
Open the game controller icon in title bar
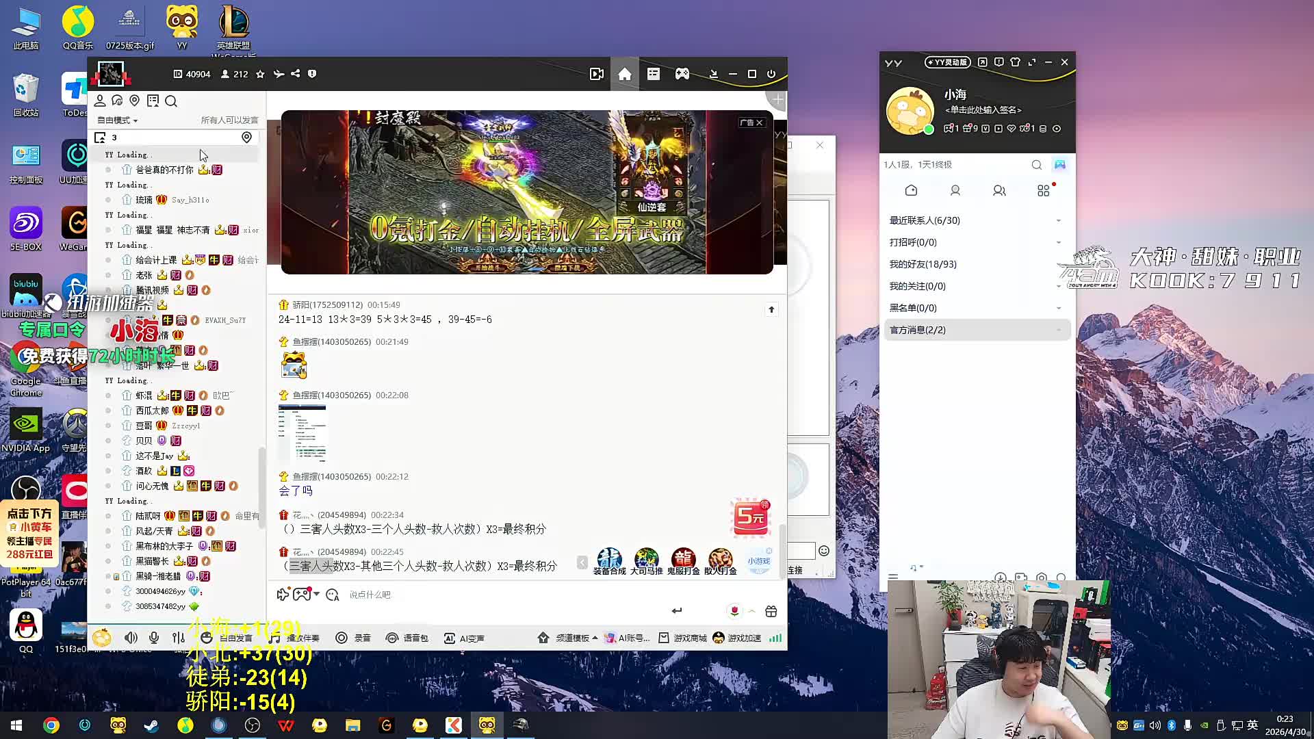pos(682,74)
